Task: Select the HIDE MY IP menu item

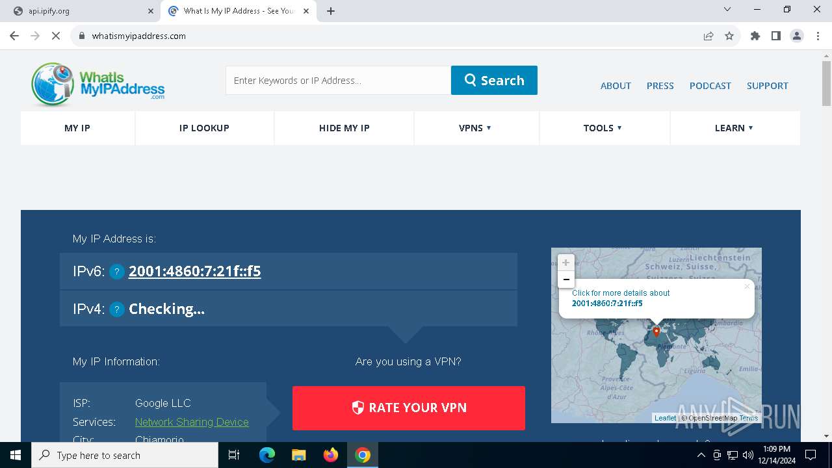Action: click(x=344, y=128)
